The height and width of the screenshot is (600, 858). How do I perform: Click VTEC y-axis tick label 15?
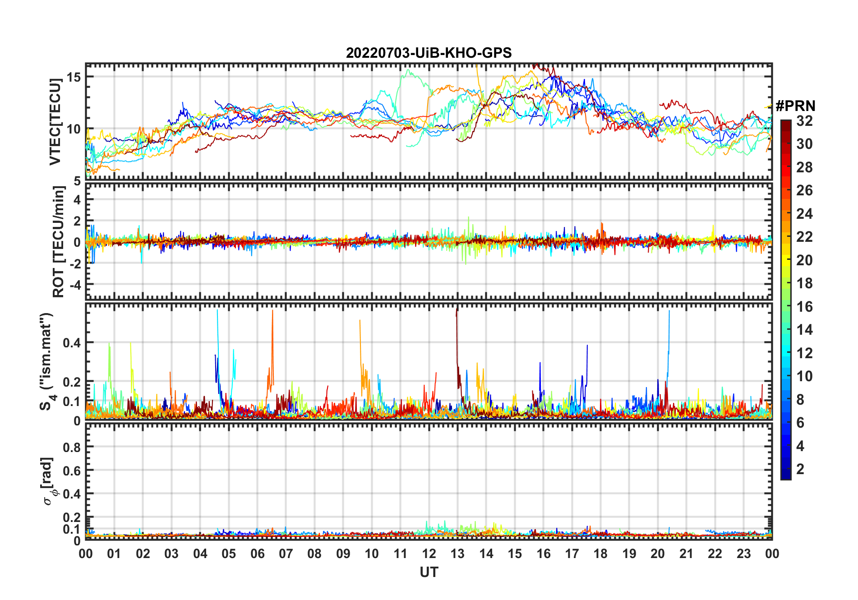(x=73, y=77)
